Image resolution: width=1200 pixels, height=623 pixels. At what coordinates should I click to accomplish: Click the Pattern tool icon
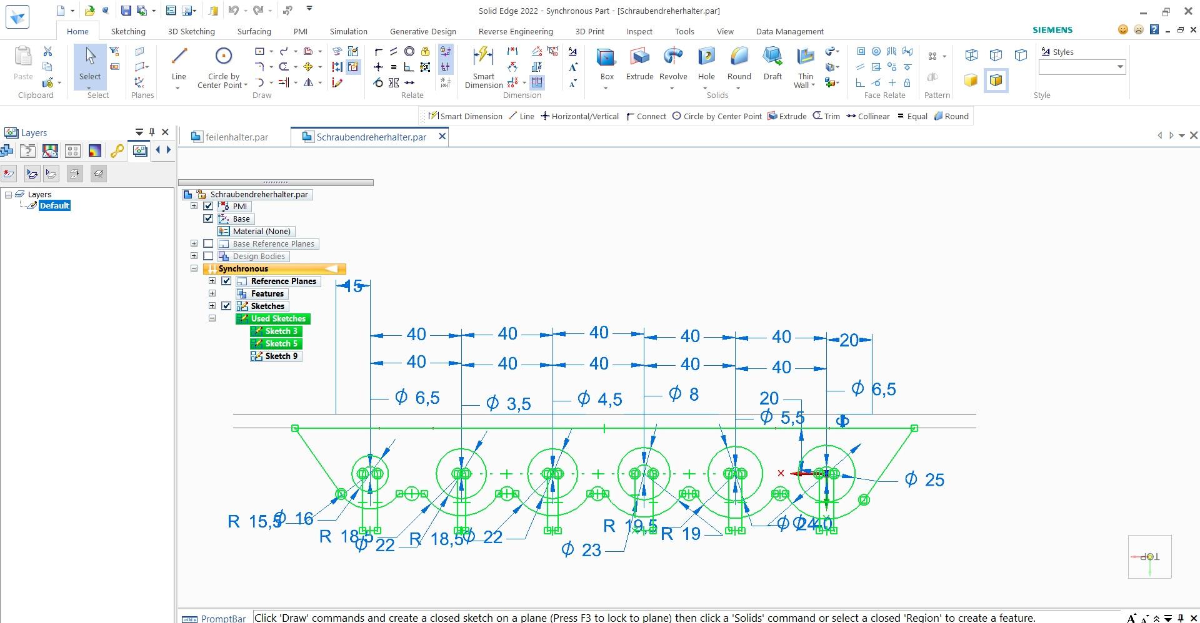(932, 56)
